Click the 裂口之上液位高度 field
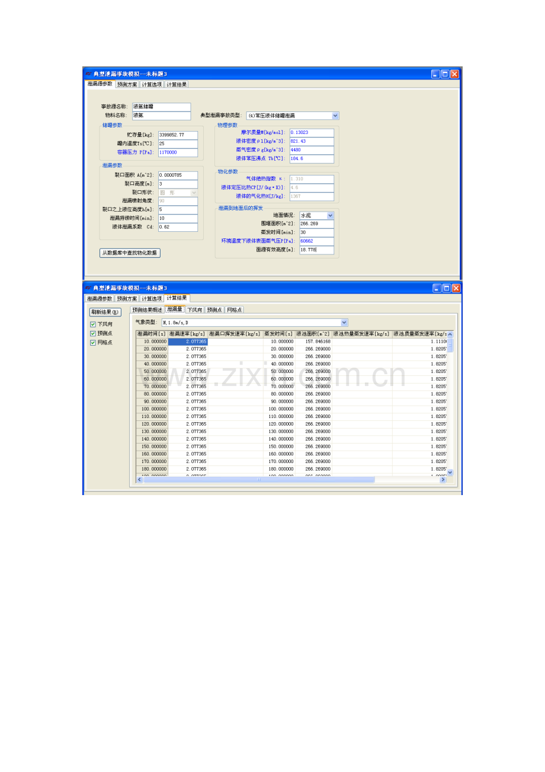This screenshot has width=545, height=772. [178, 209]
